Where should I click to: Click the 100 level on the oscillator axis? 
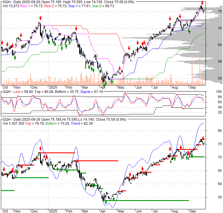(x=219, y=92)
